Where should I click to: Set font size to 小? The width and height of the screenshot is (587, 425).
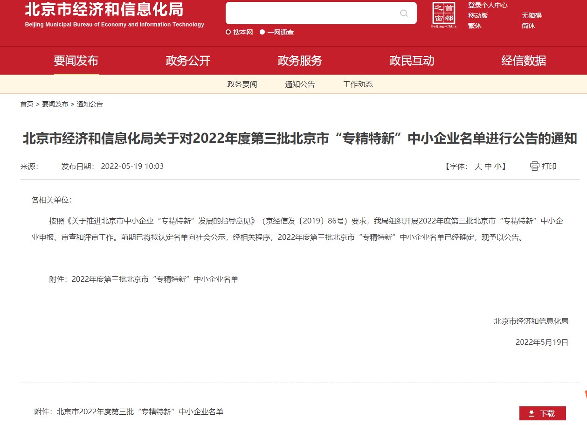click(497, 167)
